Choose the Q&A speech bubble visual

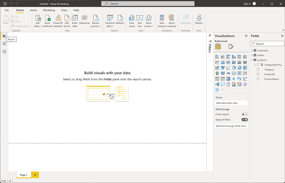click(223, 84)
